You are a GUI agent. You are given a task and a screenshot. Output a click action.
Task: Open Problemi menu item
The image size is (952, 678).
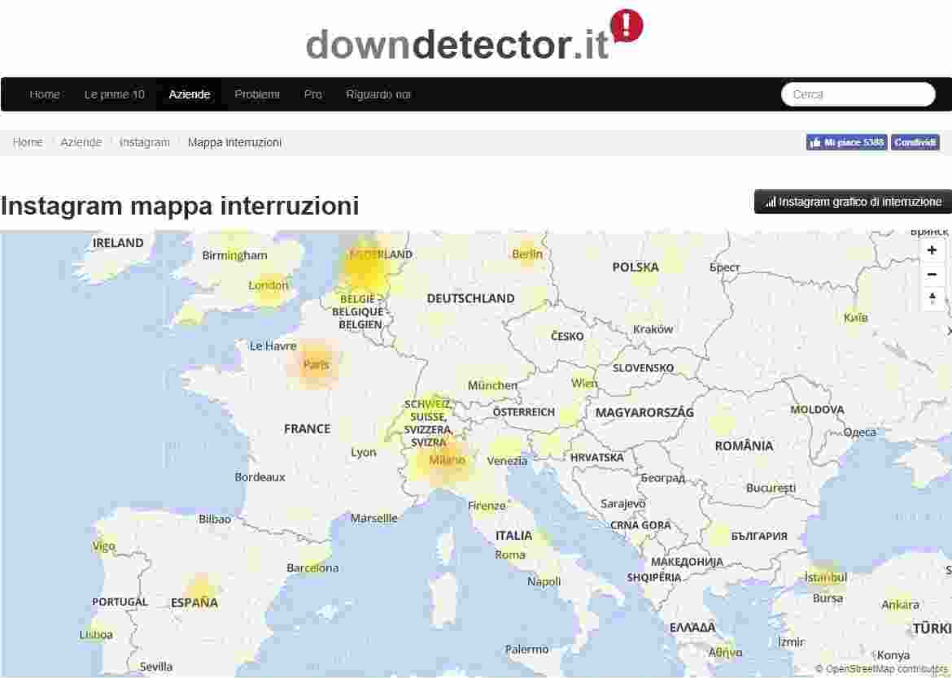coord(257,94)
